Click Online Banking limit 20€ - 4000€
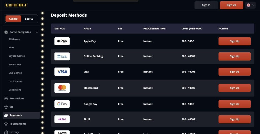260x134 pixels. point(188,56)
